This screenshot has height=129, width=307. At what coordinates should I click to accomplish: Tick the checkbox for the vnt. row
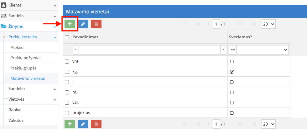point(67,62)
